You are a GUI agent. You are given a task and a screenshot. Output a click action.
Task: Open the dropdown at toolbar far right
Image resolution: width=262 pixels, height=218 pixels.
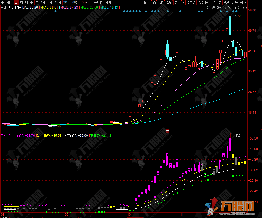(245, 2)
